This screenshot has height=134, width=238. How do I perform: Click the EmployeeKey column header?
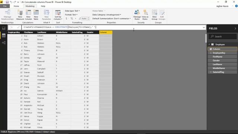(15, 32)
